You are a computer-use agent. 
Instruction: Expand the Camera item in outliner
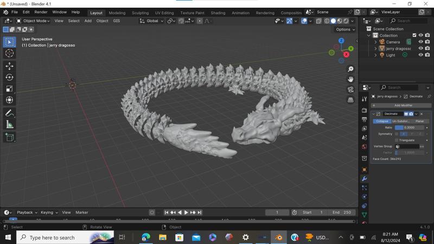pyautogui.click(x=375, y=42)
